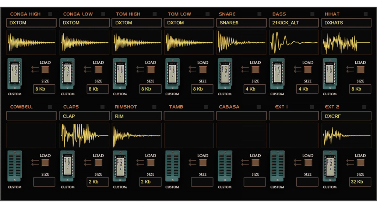Click the Ext 2 waveform display
The height and width of the screenshot is (208, 377).
346,135
